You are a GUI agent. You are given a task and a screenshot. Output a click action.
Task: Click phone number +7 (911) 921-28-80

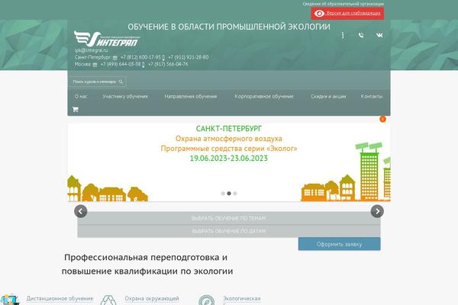pos(189,57)
